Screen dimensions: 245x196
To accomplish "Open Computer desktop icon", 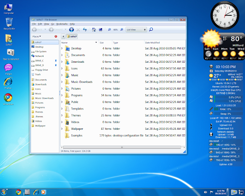I will [8, 9].
